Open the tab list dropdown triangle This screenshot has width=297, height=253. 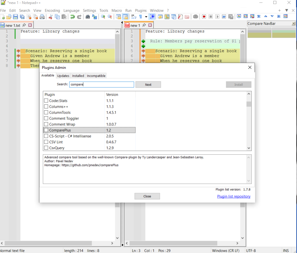[287, 10]
